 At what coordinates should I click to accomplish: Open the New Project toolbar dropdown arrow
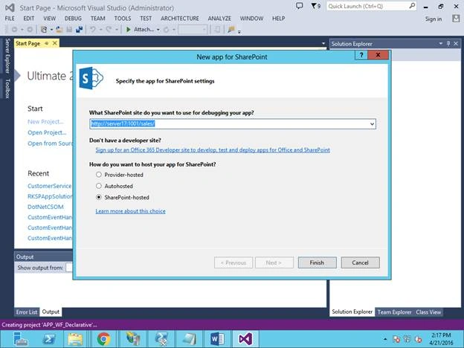[51, 30]
